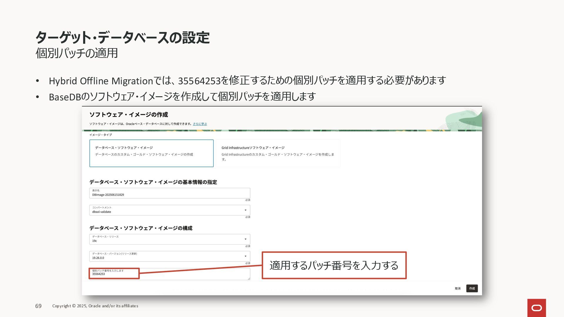Click the ソフトウェア・イメージの作成 heading
564x317 pixels.
(x=129, y=114)
